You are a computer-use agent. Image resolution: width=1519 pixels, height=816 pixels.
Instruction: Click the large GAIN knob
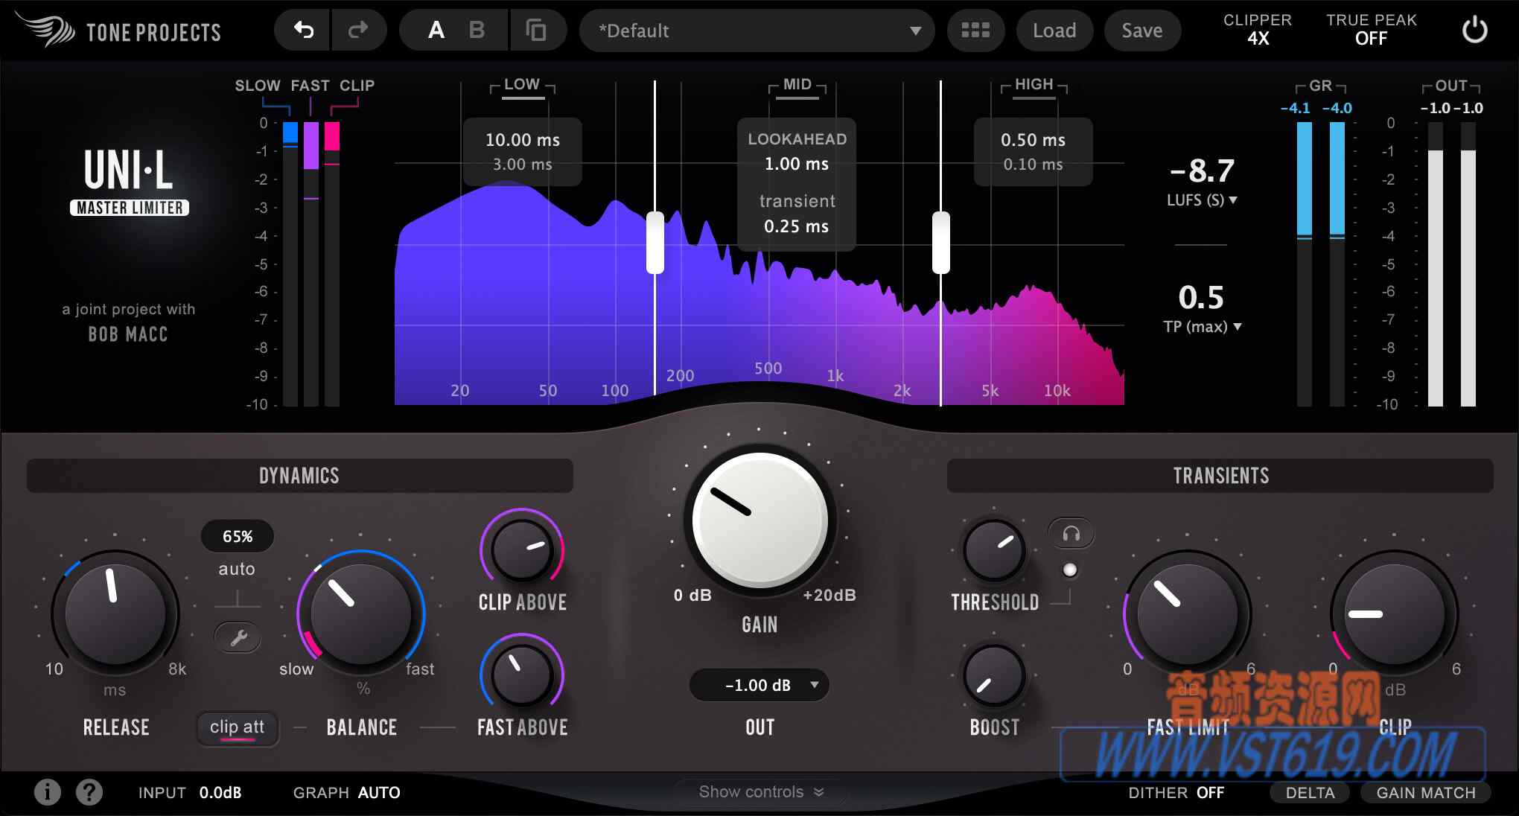point(759,520)
